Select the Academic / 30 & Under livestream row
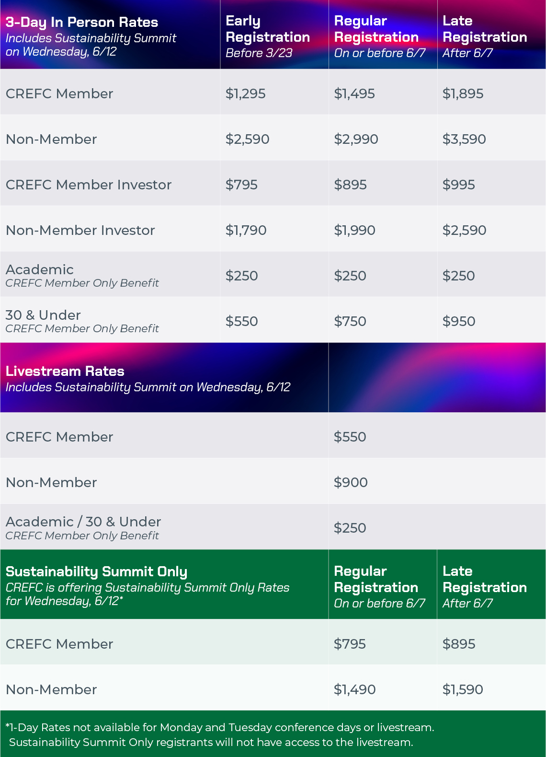 point(273,527)
